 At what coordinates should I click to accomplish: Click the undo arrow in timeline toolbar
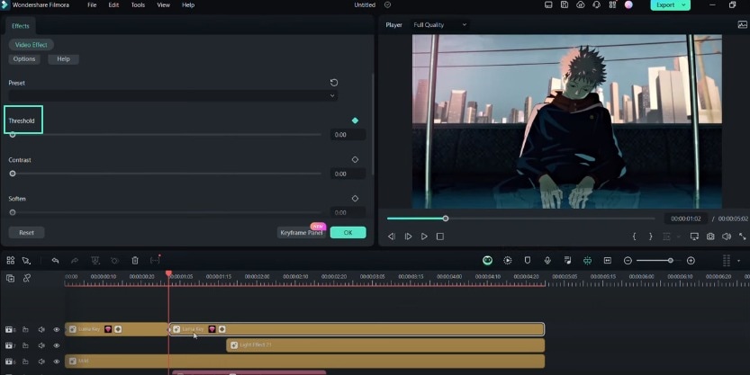(x=55, y=261)
